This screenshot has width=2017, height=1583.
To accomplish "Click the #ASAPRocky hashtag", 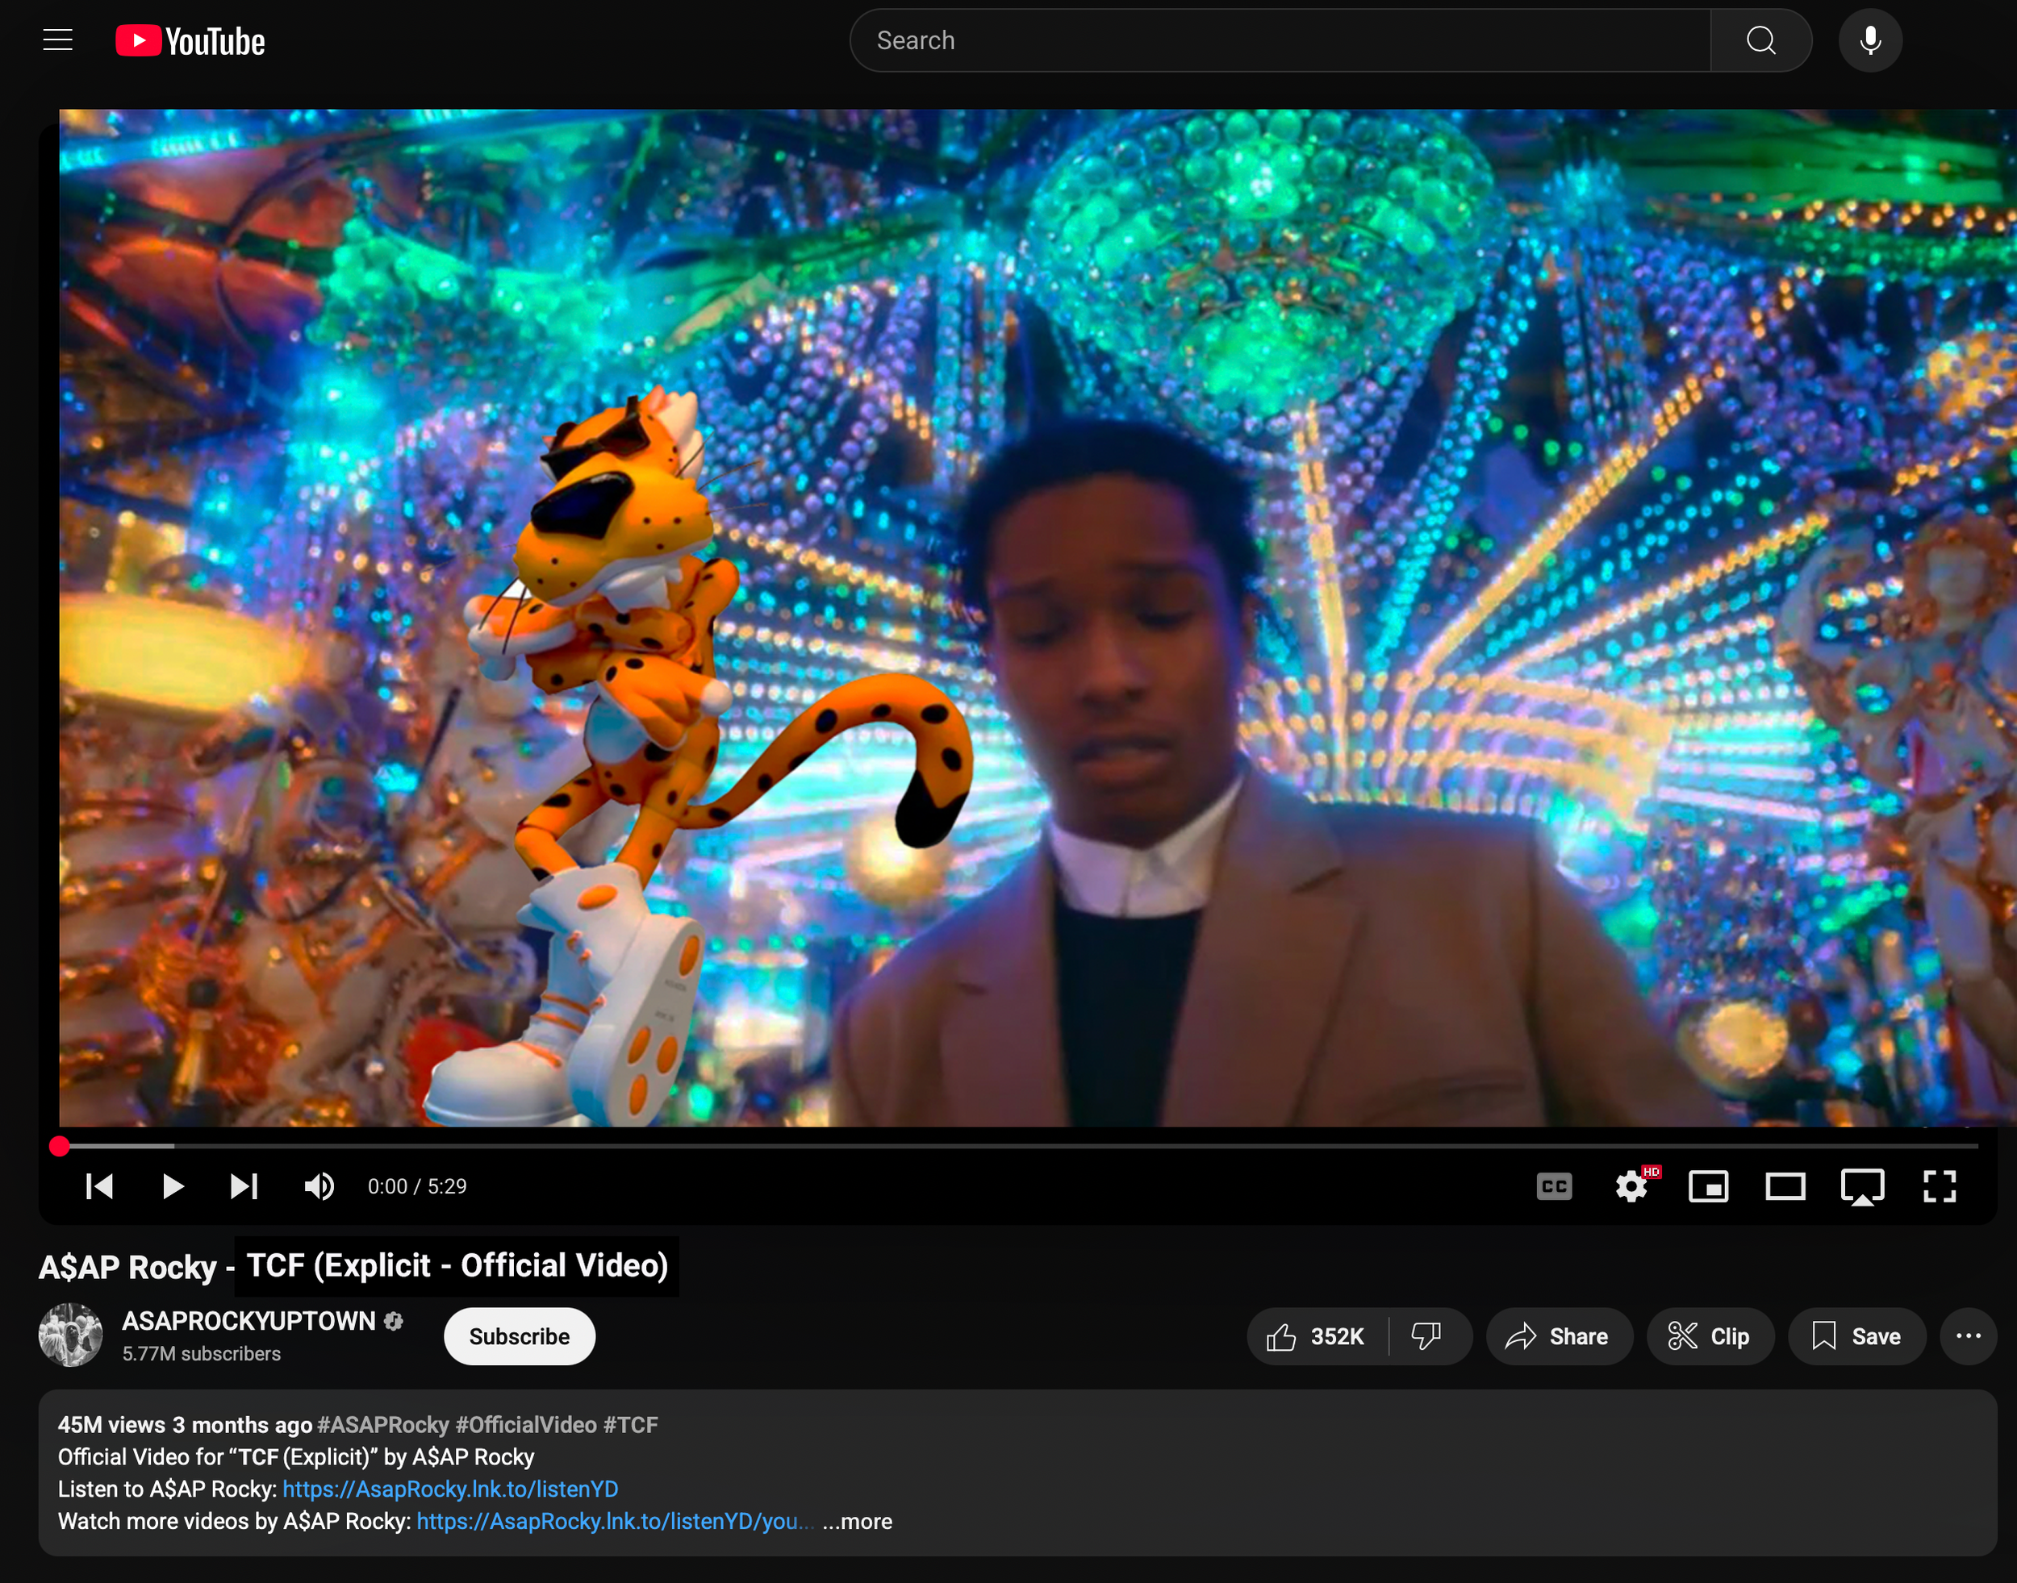I will (383, 1424).
